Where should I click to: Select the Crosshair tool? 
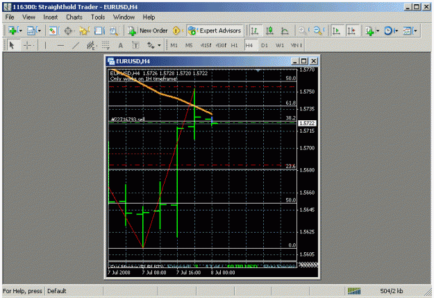pos(27,45)
